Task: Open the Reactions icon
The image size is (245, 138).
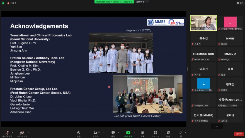Action: pyautogui.click(x=168, y=133)
